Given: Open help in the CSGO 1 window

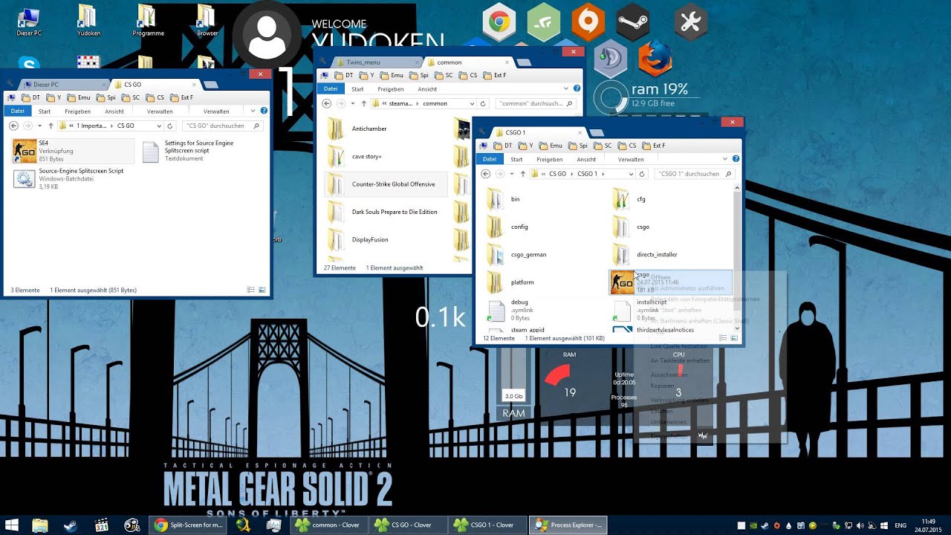Looking at the screenshot, I should tap(736, 159).
